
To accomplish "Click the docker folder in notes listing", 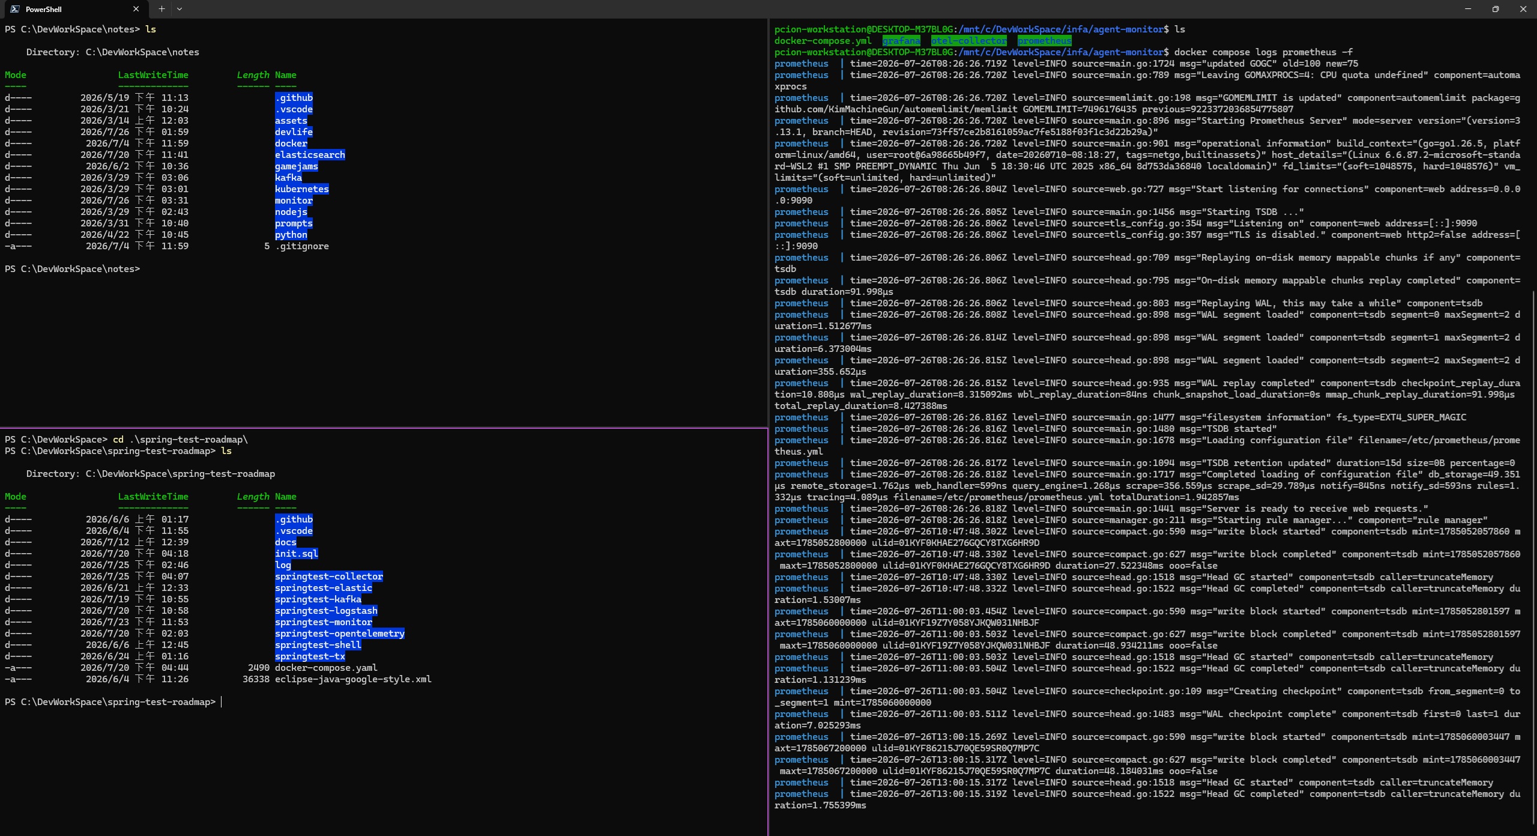I will tap(291, 144).
